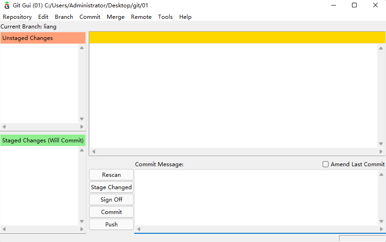Open the Tools menu
Image resolution: width=386 pixels, height=242 pixels.
click(165, 17)
